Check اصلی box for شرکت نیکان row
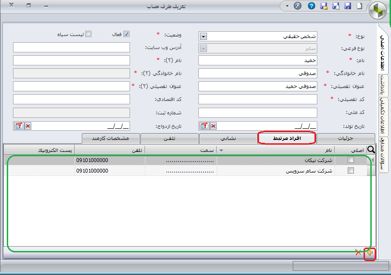Image resolution: width=391 pixels, height=275 pixels. 351,160
